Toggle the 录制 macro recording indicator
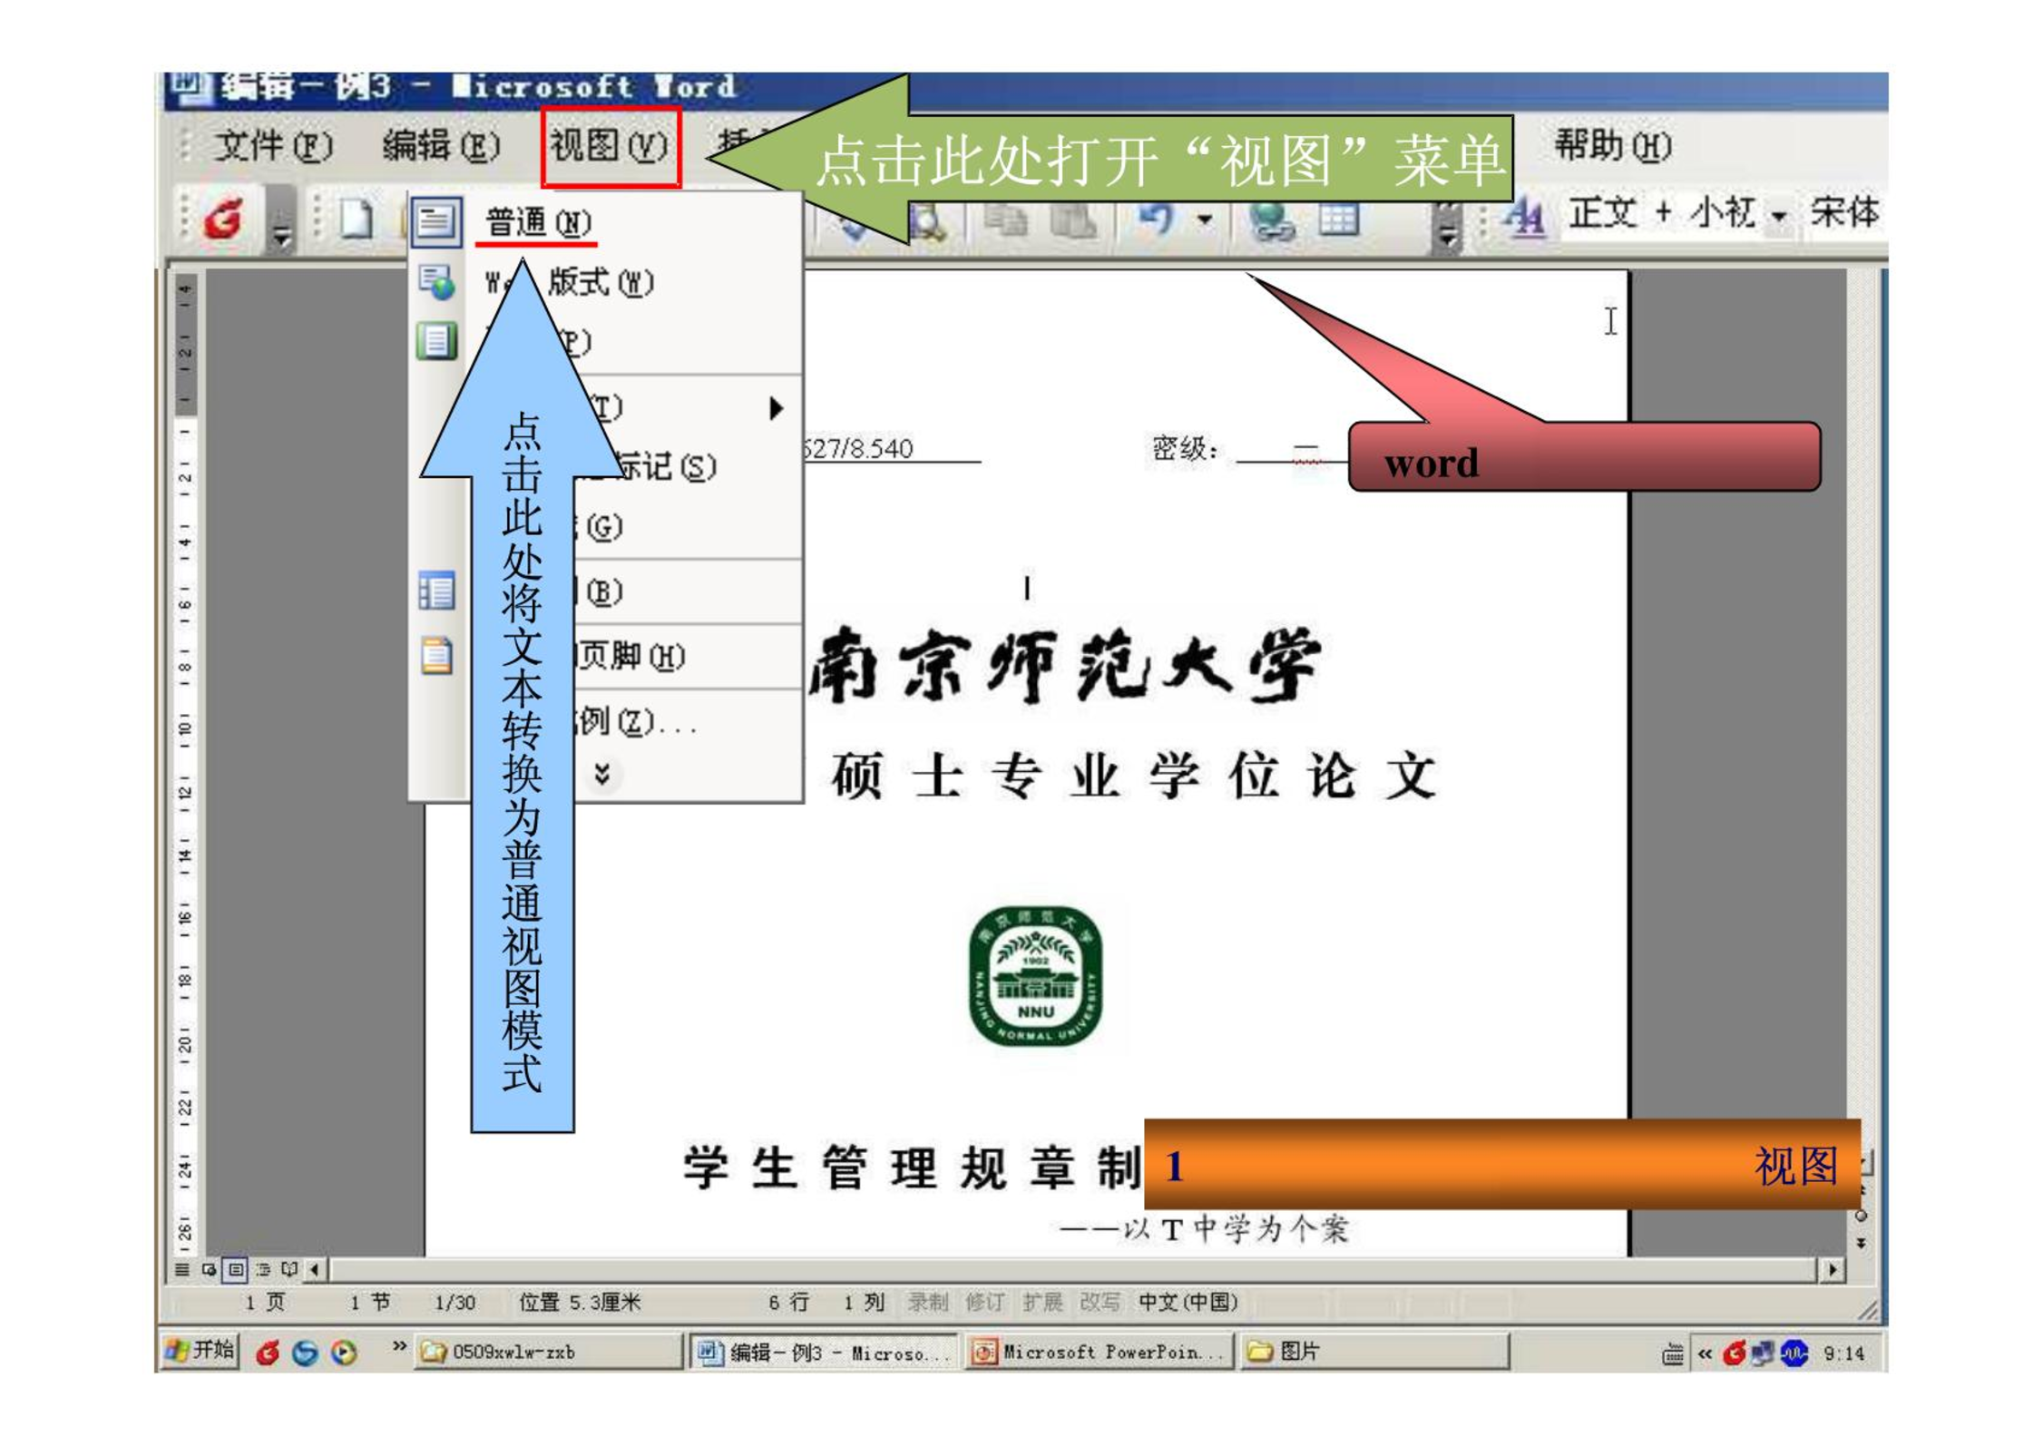2043x1446 pixels. [x=928, y=1303]
